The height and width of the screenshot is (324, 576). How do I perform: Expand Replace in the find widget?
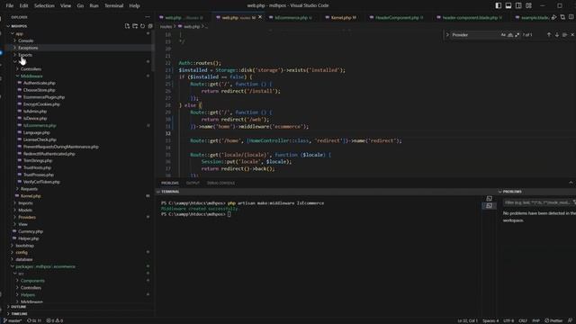click(x=447, y=35)
